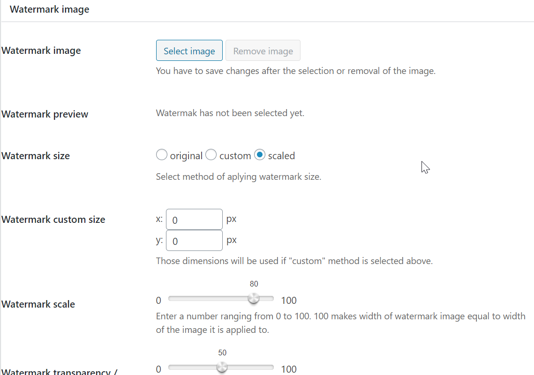Viewport: 534px width, 375px height.
Task: Click the "Select method of aplying" description
Action: tap(238, 177)
